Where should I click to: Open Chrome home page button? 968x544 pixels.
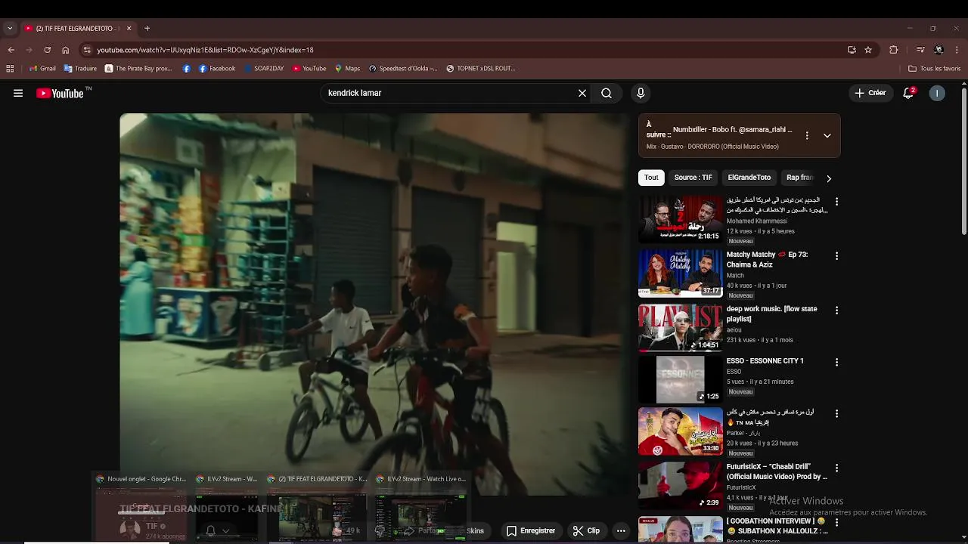click(65, 50)
